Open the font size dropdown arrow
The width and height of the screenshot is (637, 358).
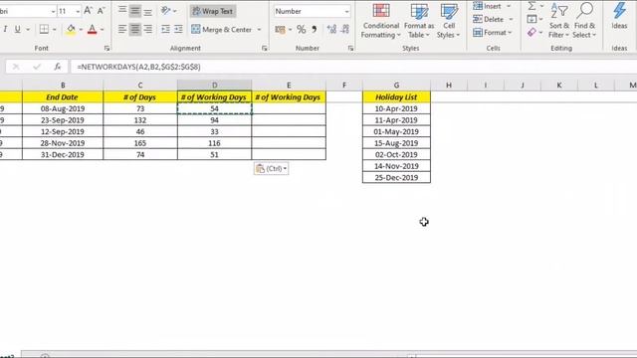tap(78, 11)
